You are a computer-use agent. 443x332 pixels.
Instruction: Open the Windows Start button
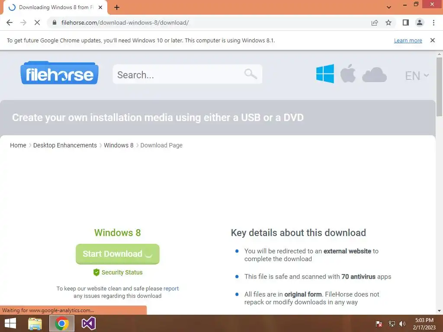[10, 323]
